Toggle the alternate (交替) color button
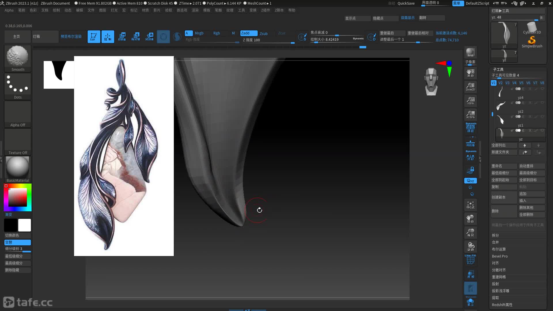The width and height of the screenshot is (553, 311). (18, 242)
